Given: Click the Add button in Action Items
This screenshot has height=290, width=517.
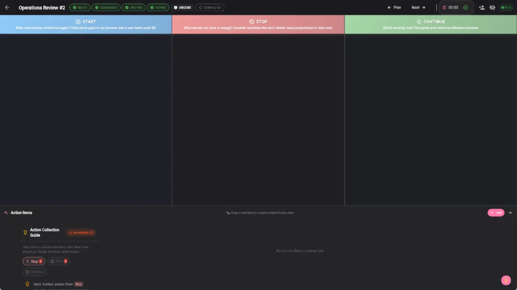Looking at the screenshot, I should (x=496, y=212).
